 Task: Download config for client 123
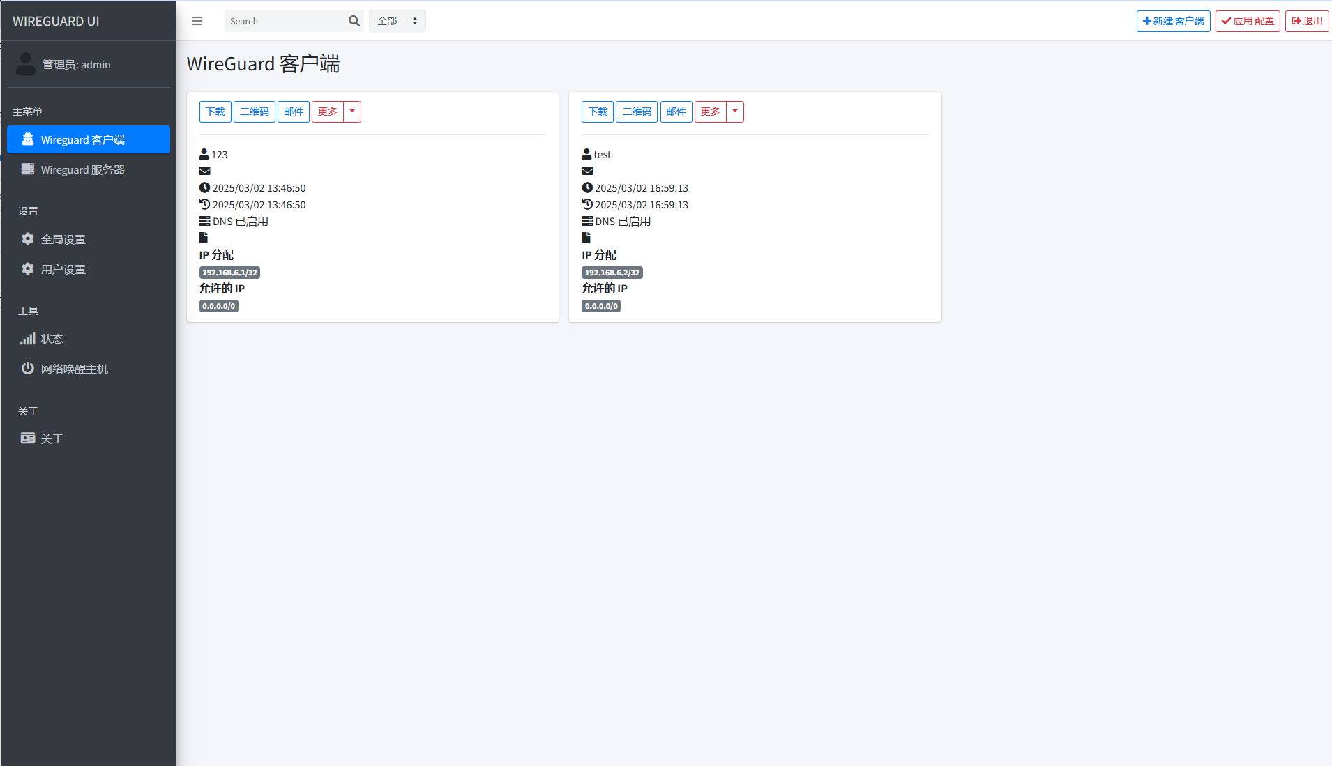point(215,112)
